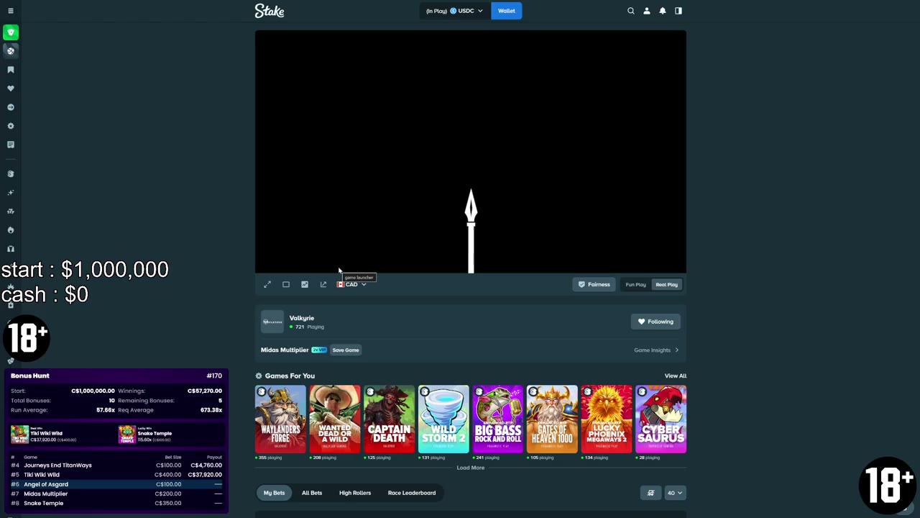
Task: Click the Games For You heading
Action: pos(290,376)
